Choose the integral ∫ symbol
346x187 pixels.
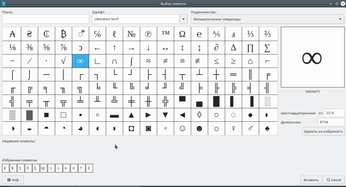pyautogui.click(x=131, y=61)
